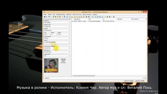167x94 pixels.
Task: Expand the Исполнитель альбома dropdown
Action: [69, 48]
